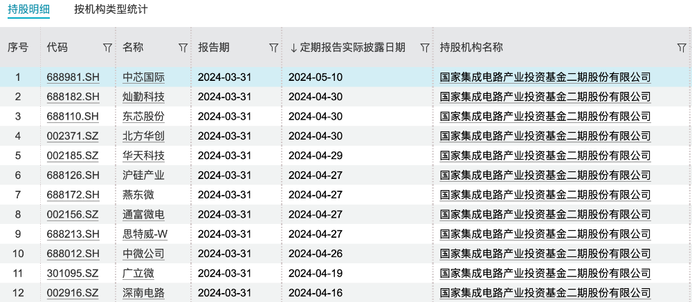Open institution link in 通富微电 row

[x=545, y=215]
